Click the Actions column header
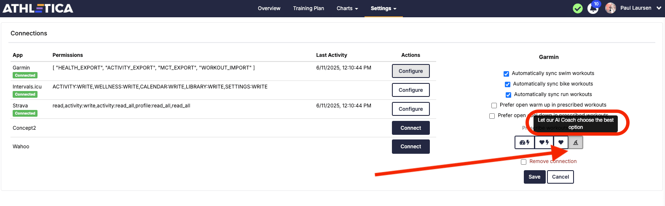 (410, 55)
